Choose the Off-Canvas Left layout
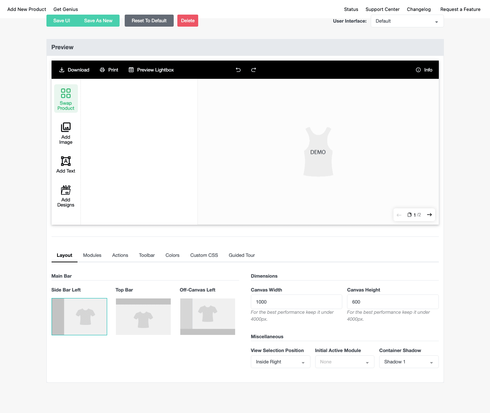Screen dimensions: 490x413 [208, 317]
